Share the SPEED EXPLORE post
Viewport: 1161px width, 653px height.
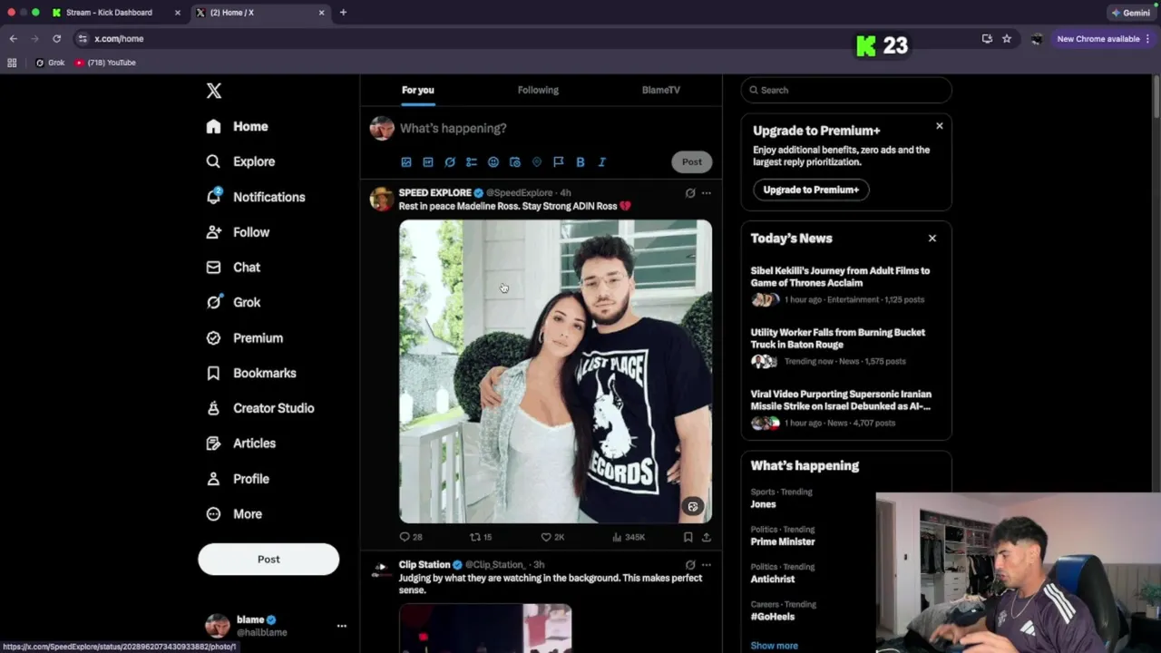click(x=707, y=537)
